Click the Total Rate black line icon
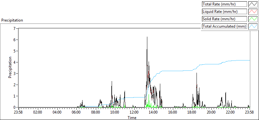Viewport: 259px width, 120px height. coord(253,4)
